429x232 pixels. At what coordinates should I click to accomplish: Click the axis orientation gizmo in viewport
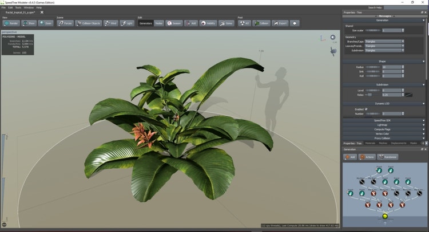coord(323,38)
